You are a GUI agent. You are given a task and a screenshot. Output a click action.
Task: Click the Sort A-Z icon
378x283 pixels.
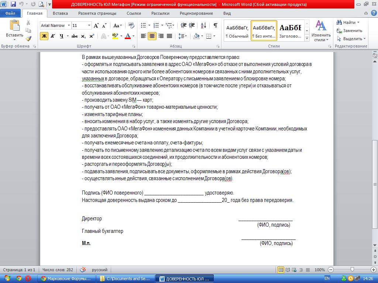[204, 25]
